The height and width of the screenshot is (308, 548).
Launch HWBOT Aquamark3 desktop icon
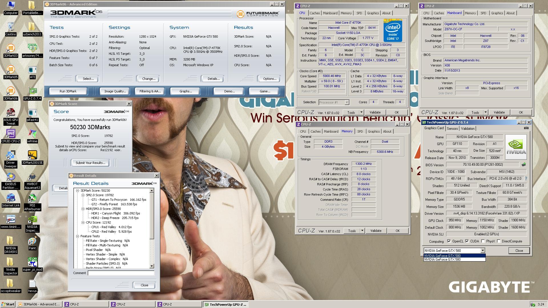pos(32,181)
